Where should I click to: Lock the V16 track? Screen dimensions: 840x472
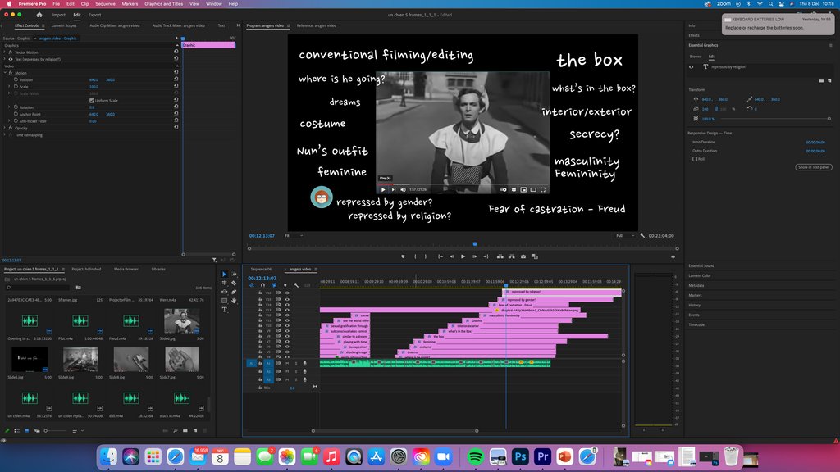point(260,293)
